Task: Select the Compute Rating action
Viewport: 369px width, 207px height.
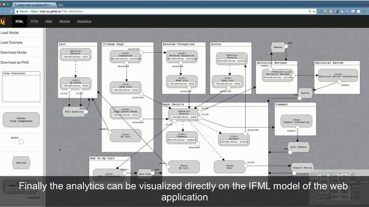Action: point(302,168)
